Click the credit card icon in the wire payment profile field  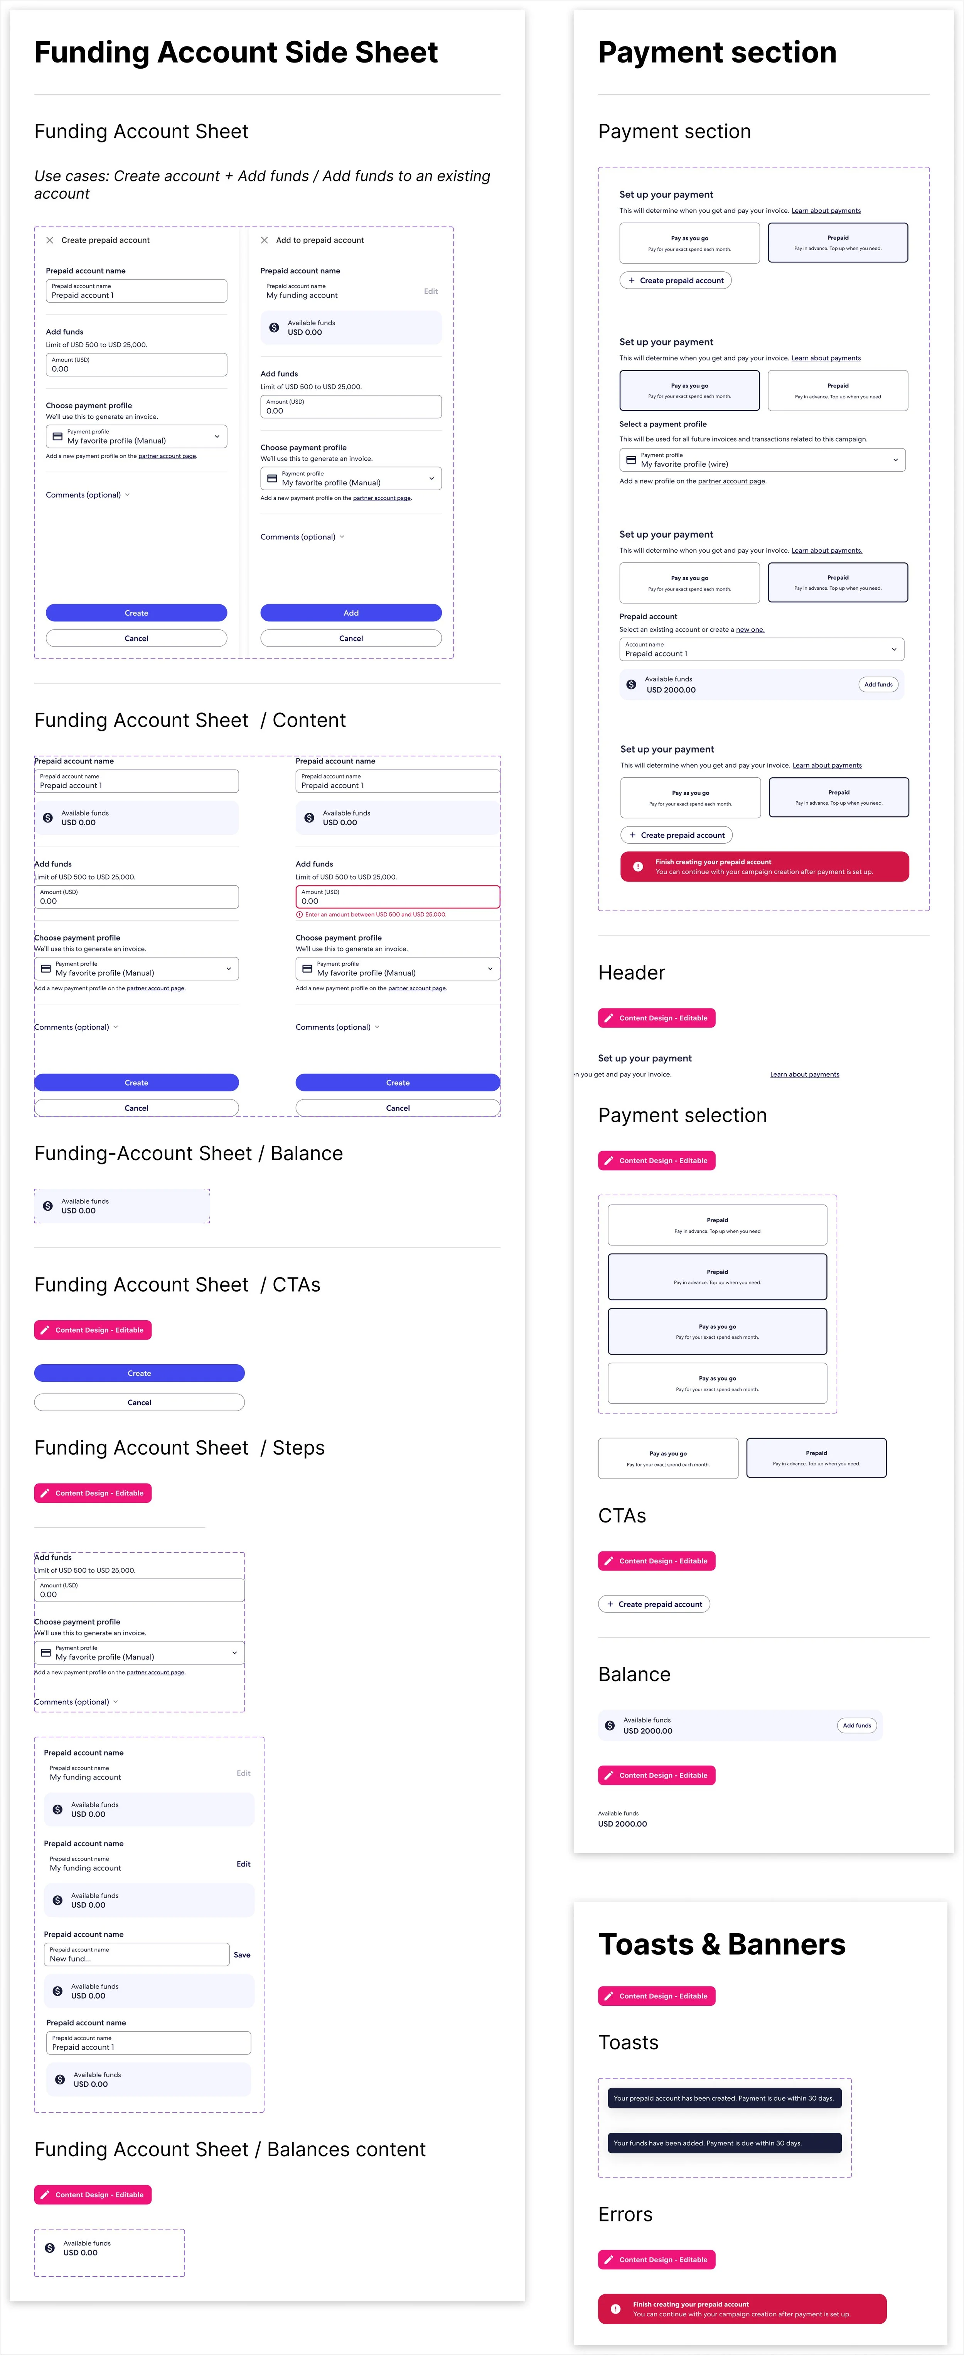630,460
